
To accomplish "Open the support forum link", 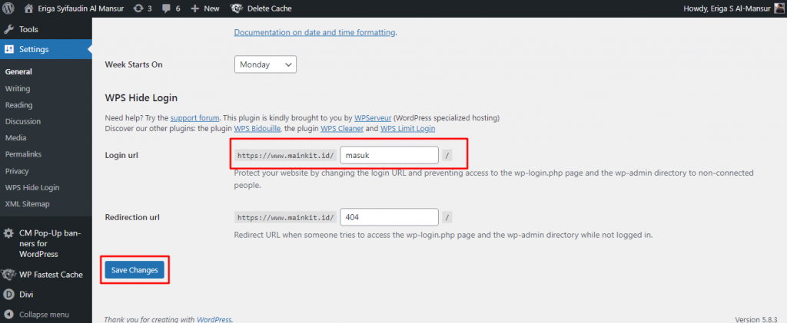I will [194, 118].
